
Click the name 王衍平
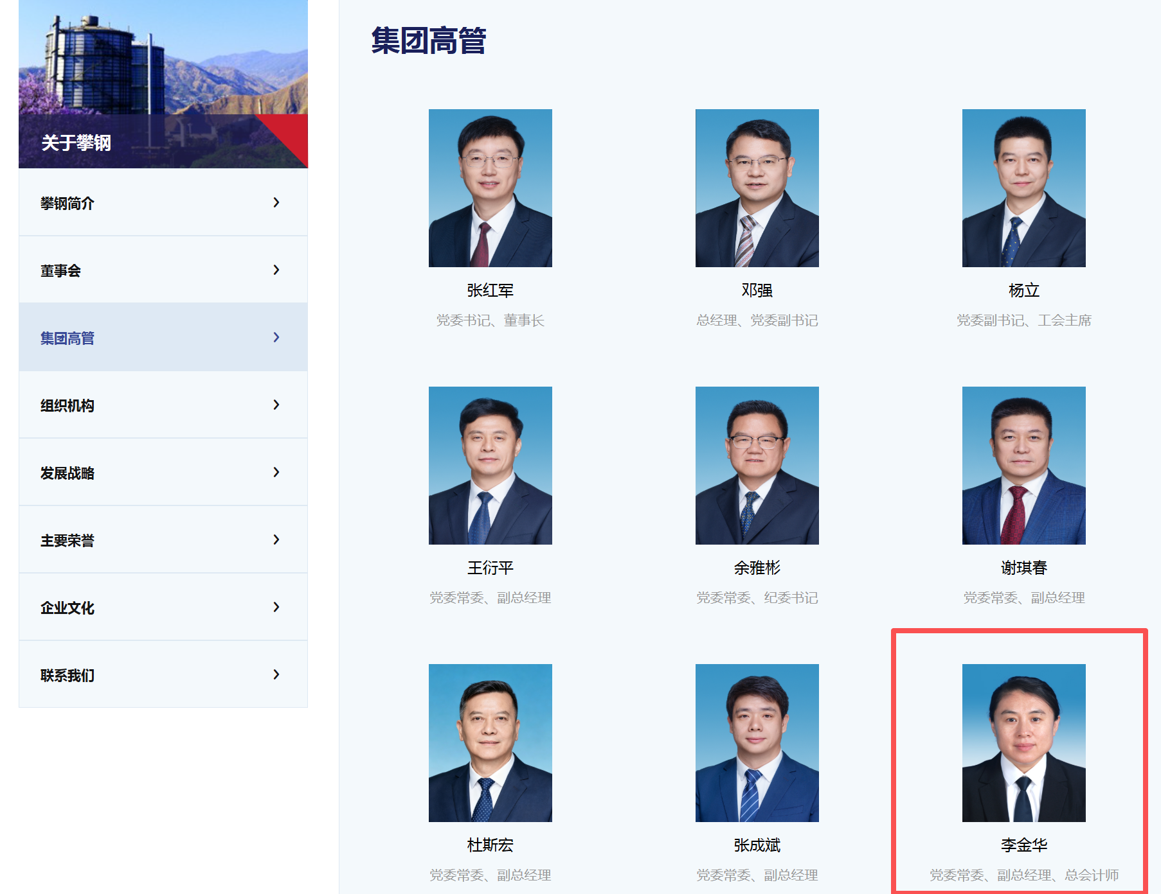pos(491,568)
